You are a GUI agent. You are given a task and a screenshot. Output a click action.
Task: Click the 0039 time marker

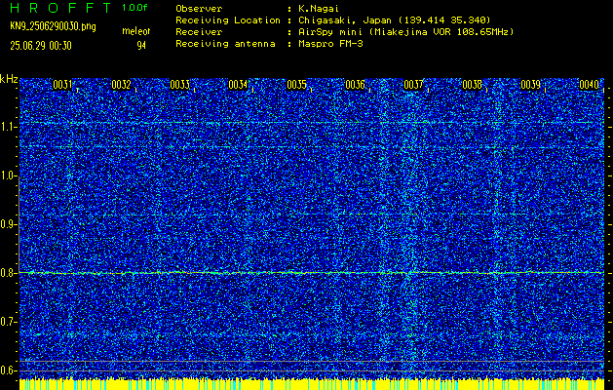coord(530,85)
